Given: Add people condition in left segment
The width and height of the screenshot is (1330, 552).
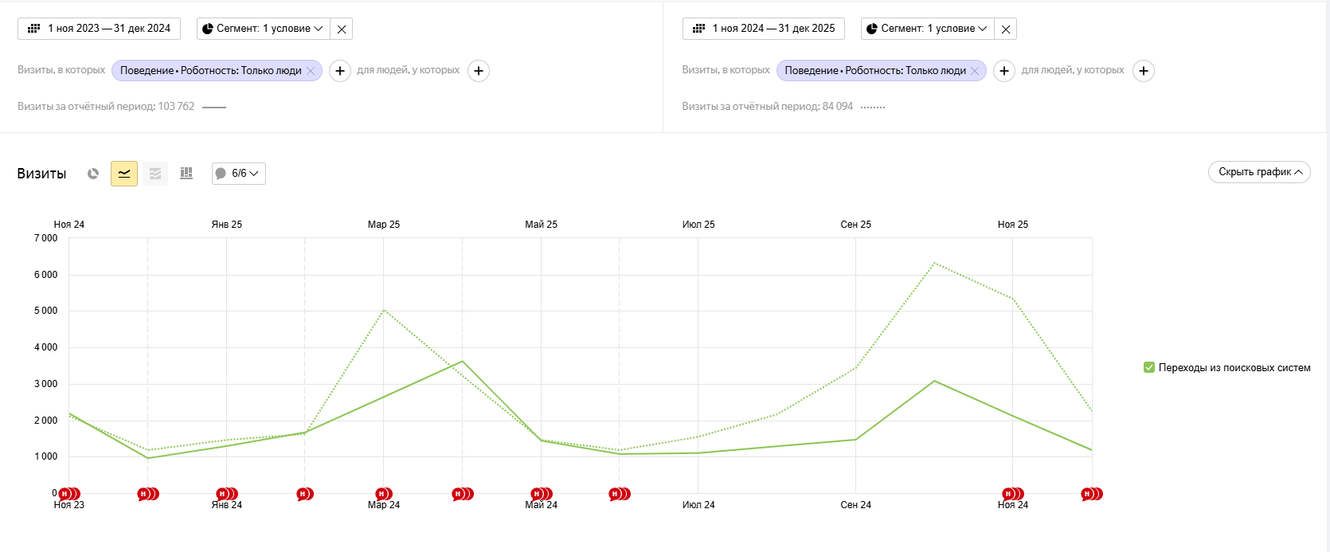Looking at the screenshot, I should click(479, 71).
